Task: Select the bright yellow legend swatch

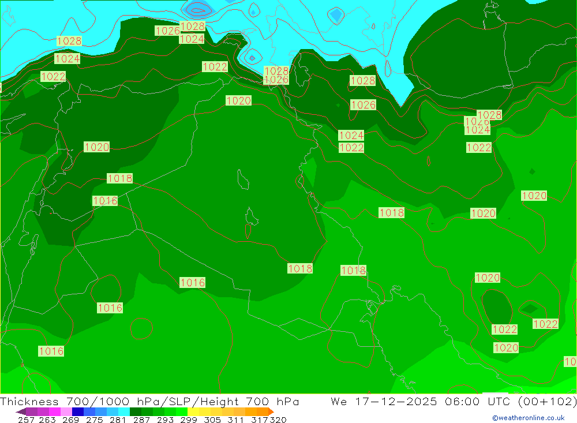Action: (193, 411)
